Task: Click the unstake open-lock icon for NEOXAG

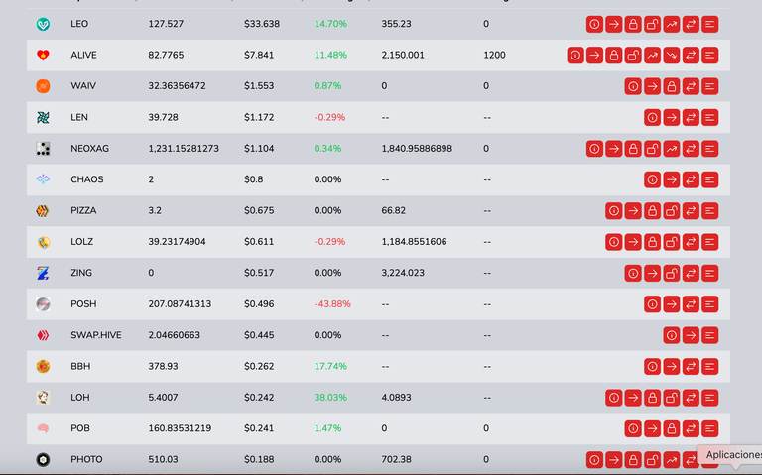Action: [x=652, y=149]
